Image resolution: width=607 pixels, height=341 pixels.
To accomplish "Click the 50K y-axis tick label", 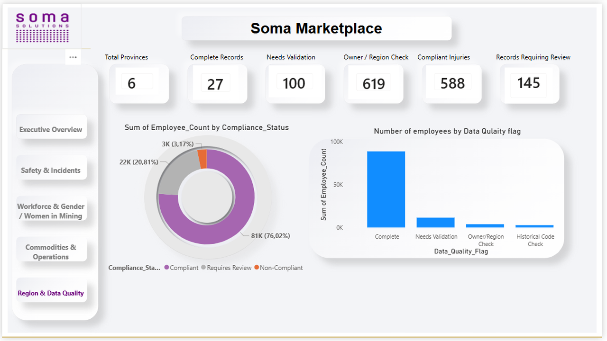I will pos(338,185).
